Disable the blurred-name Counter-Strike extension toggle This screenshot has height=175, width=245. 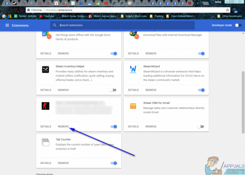[114, 126]
